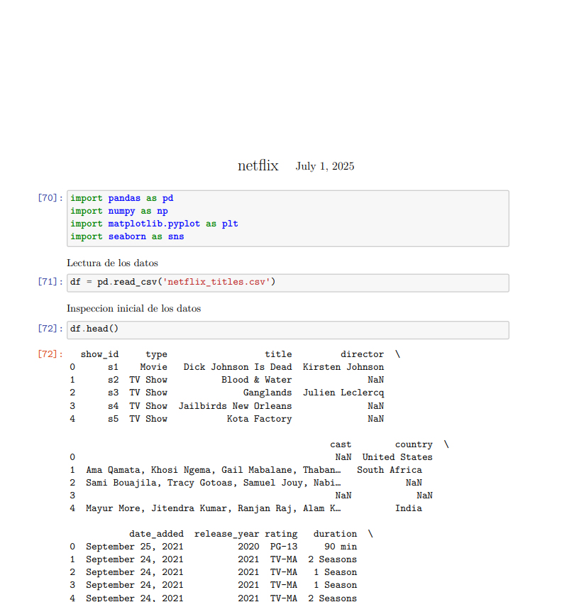
Task: Click the blue input prompt '[72]:'
Action: (x=50, y=328)
